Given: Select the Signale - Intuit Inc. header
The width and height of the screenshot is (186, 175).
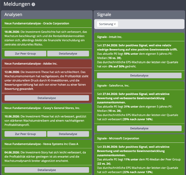Looking at the screenshot, I should click(139, 37).
